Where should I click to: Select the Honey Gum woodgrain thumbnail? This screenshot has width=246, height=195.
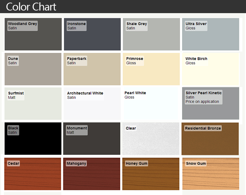coord(151,174)
